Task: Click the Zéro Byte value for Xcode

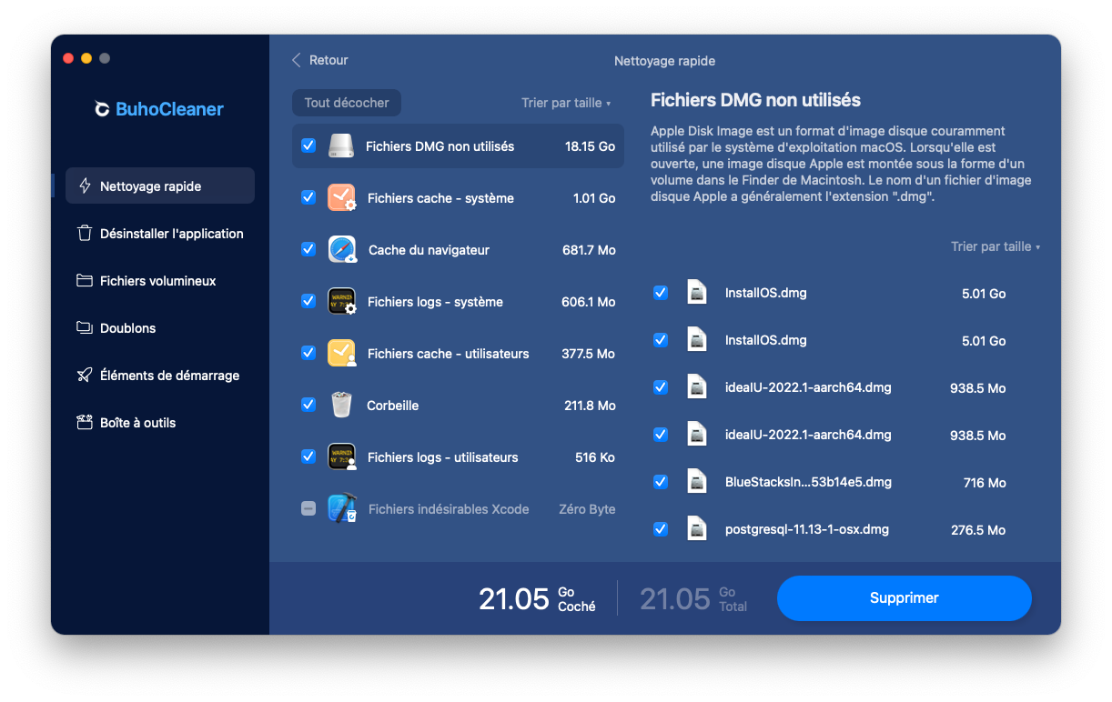Action: tap(587, 509)
